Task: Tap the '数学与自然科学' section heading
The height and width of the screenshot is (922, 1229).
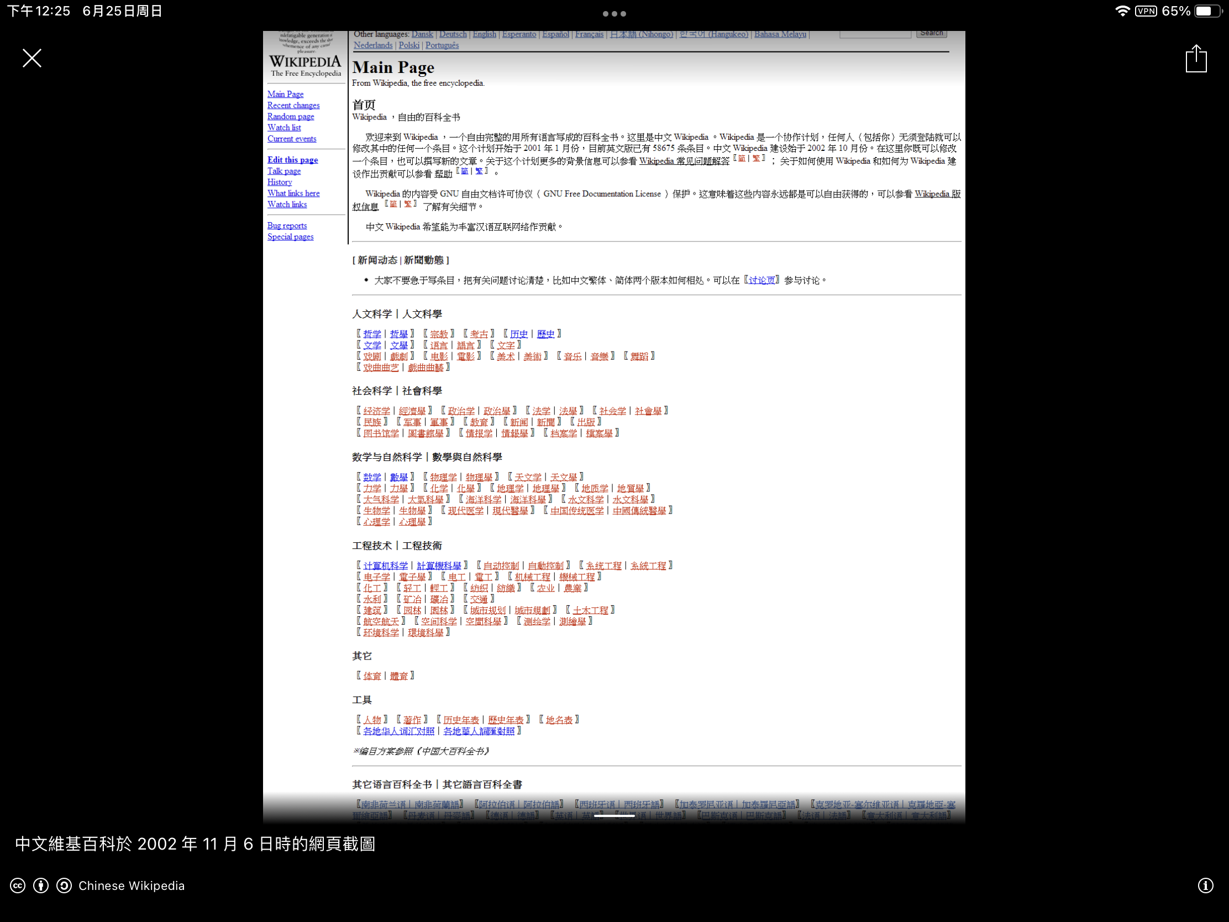Action: [387, 457]
